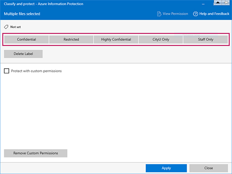Screen dimensions: 232x174
Task: Click the blue Apply button
Action: tap(166, 168)
